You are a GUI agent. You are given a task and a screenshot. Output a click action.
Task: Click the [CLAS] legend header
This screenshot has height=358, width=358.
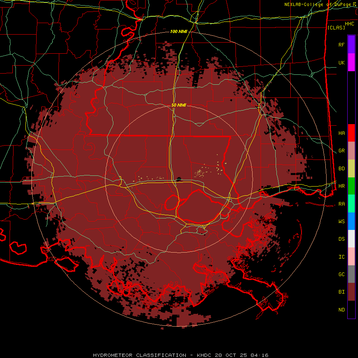click(x=336, y=27)
